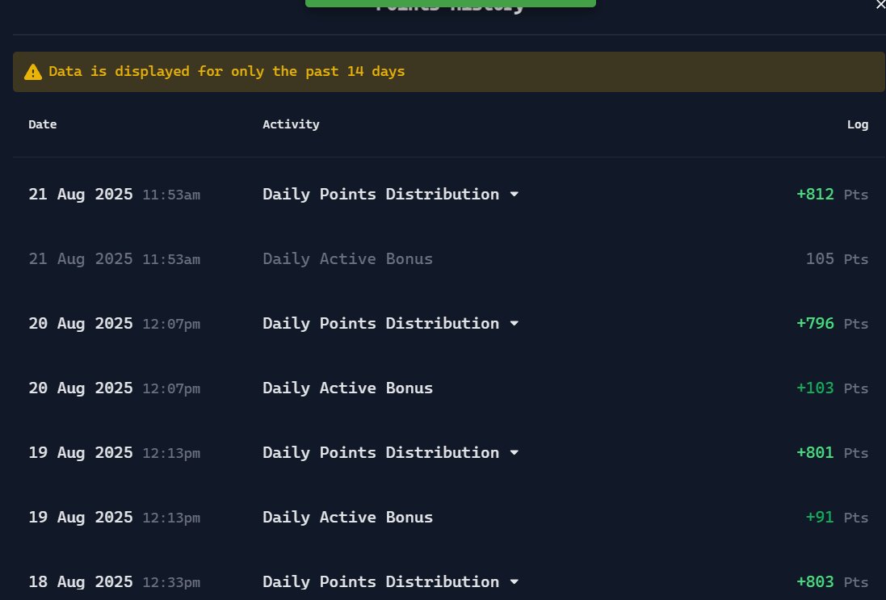Select the 19 Aug Daily Active Bonus row
This screenshot has height=600, width=886.
click(347, 517)
